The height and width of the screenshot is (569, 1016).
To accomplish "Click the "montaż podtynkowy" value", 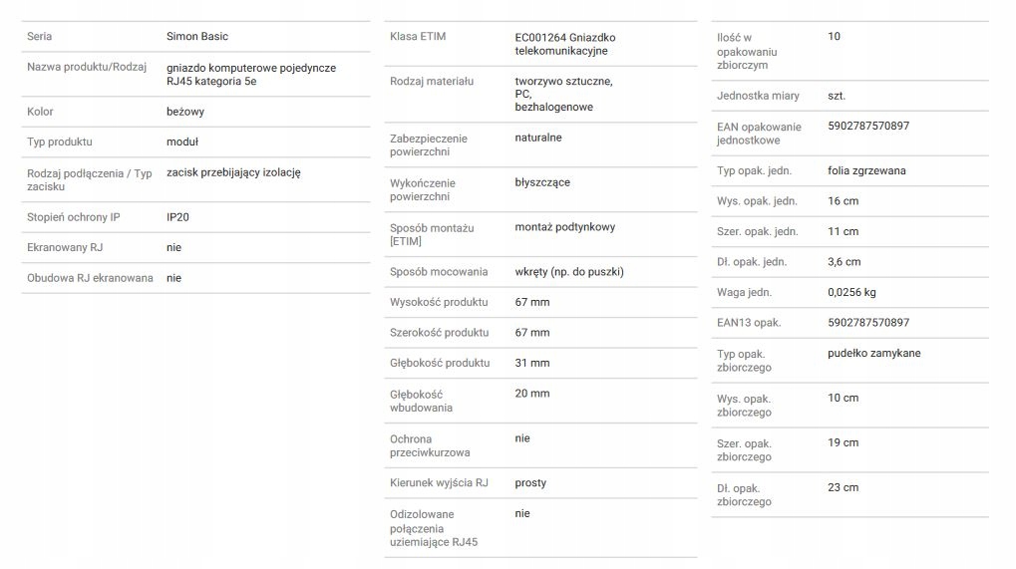I will pyautogui.click(x=565, y=227).
